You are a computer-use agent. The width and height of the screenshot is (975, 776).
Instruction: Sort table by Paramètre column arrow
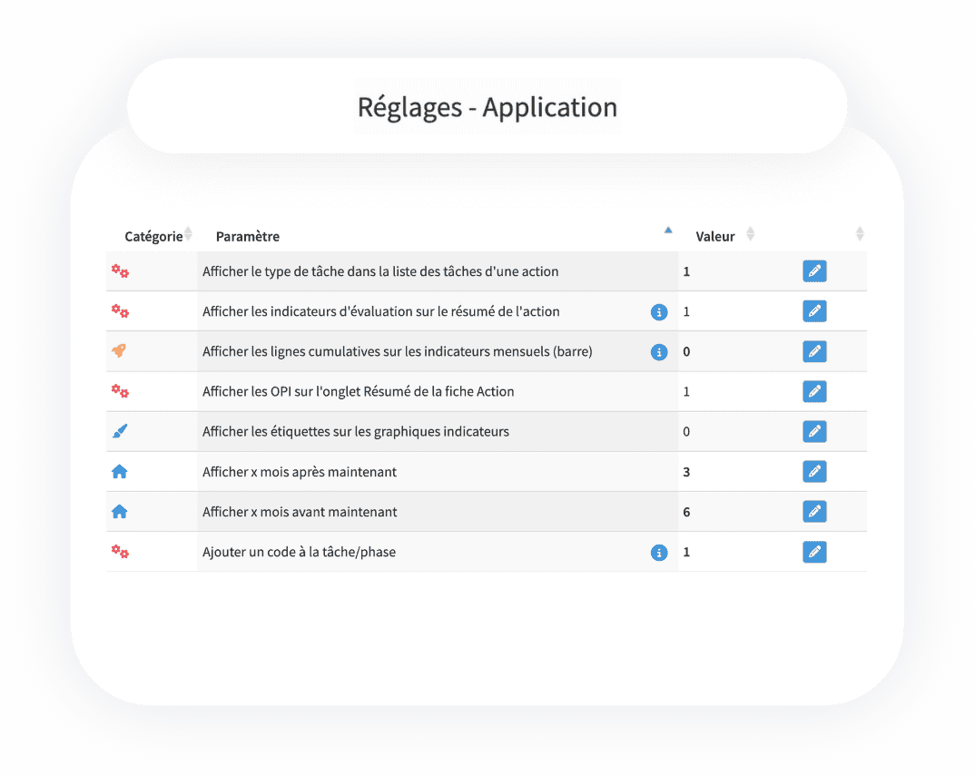(x=668, y=231)
